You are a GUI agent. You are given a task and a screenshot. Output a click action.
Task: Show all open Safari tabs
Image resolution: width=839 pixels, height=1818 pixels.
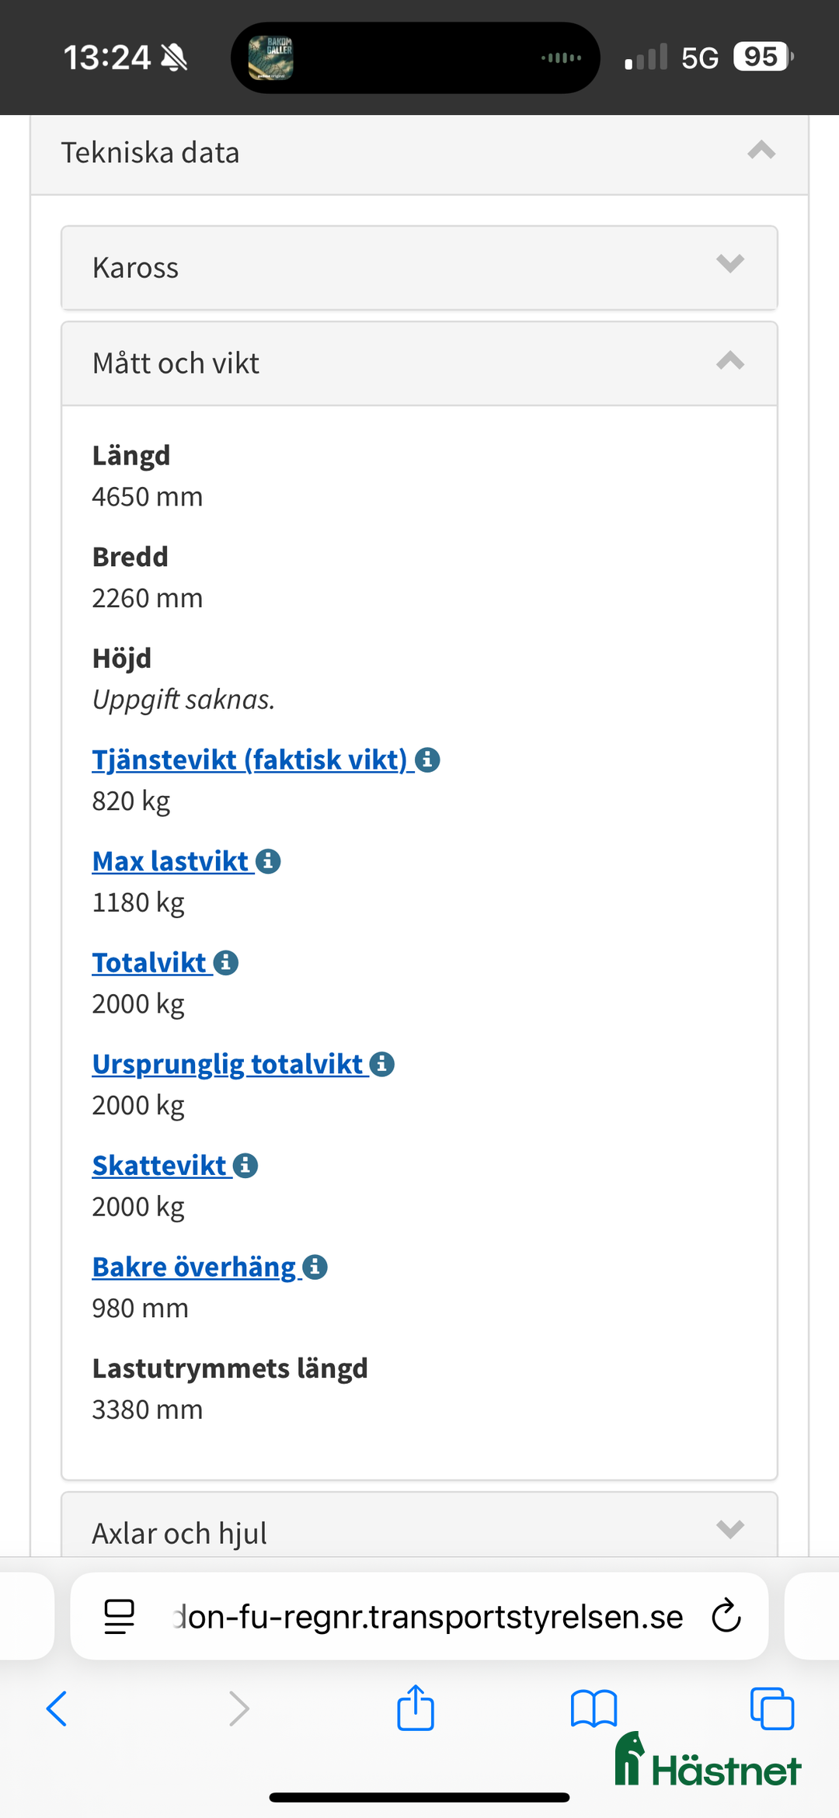[771, 1709]
